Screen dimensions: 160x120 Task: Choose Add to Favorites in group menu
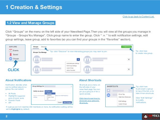71,70
